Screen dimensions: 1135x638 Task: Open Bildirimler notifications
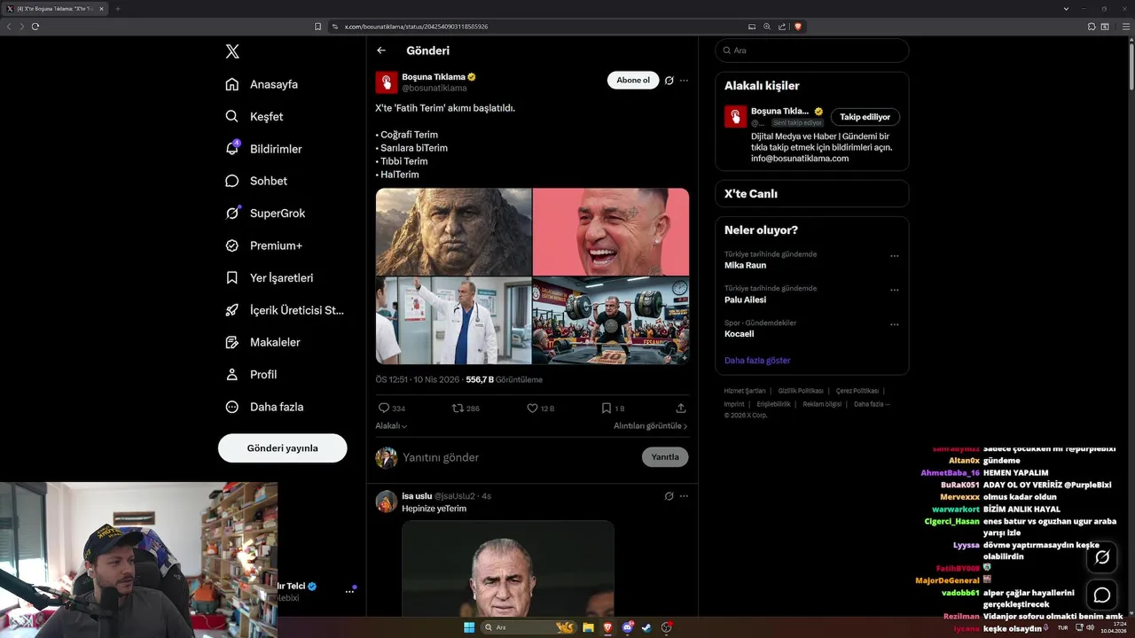[x=263, y=149]
